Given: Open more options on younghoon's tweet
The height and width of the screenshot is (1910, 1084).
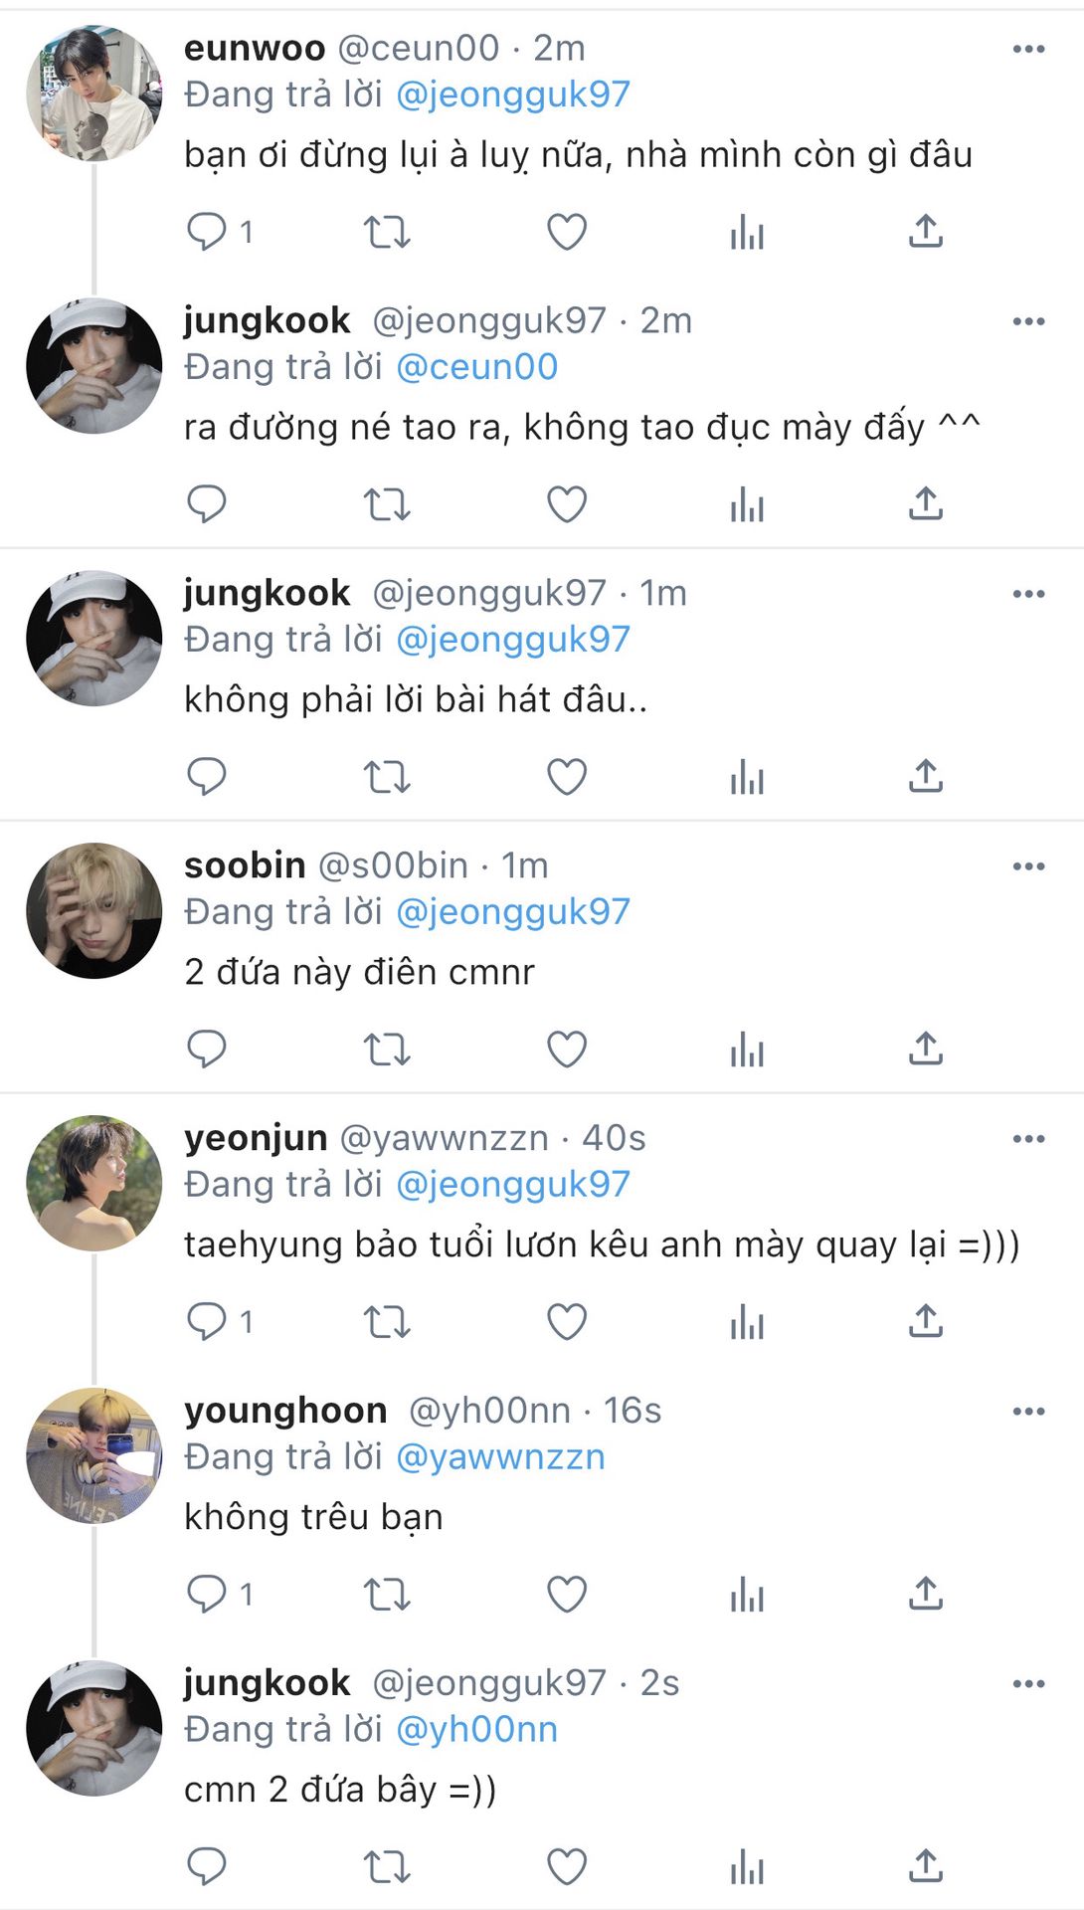Looking at the screenshot, I should point(1028,1412).
